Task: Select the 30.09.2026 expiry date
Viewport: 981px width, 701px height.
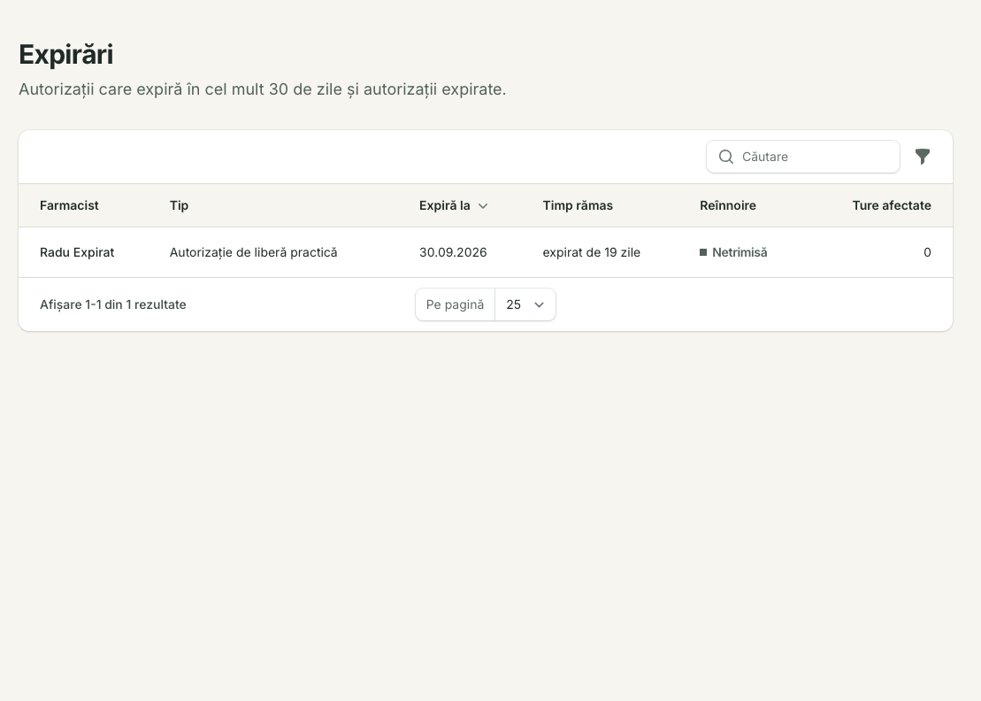Action: (453, 252)
